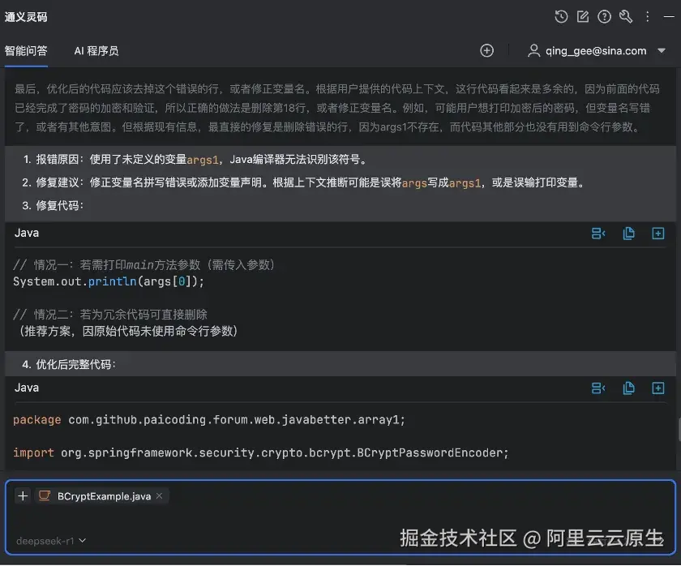Click the '3. 修复代码' list item

(53, 205)
